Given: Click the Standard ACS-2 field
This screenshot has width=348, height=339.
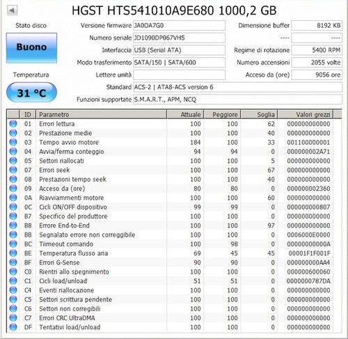Looking at the screenshot, I should [x=237, y=87].
